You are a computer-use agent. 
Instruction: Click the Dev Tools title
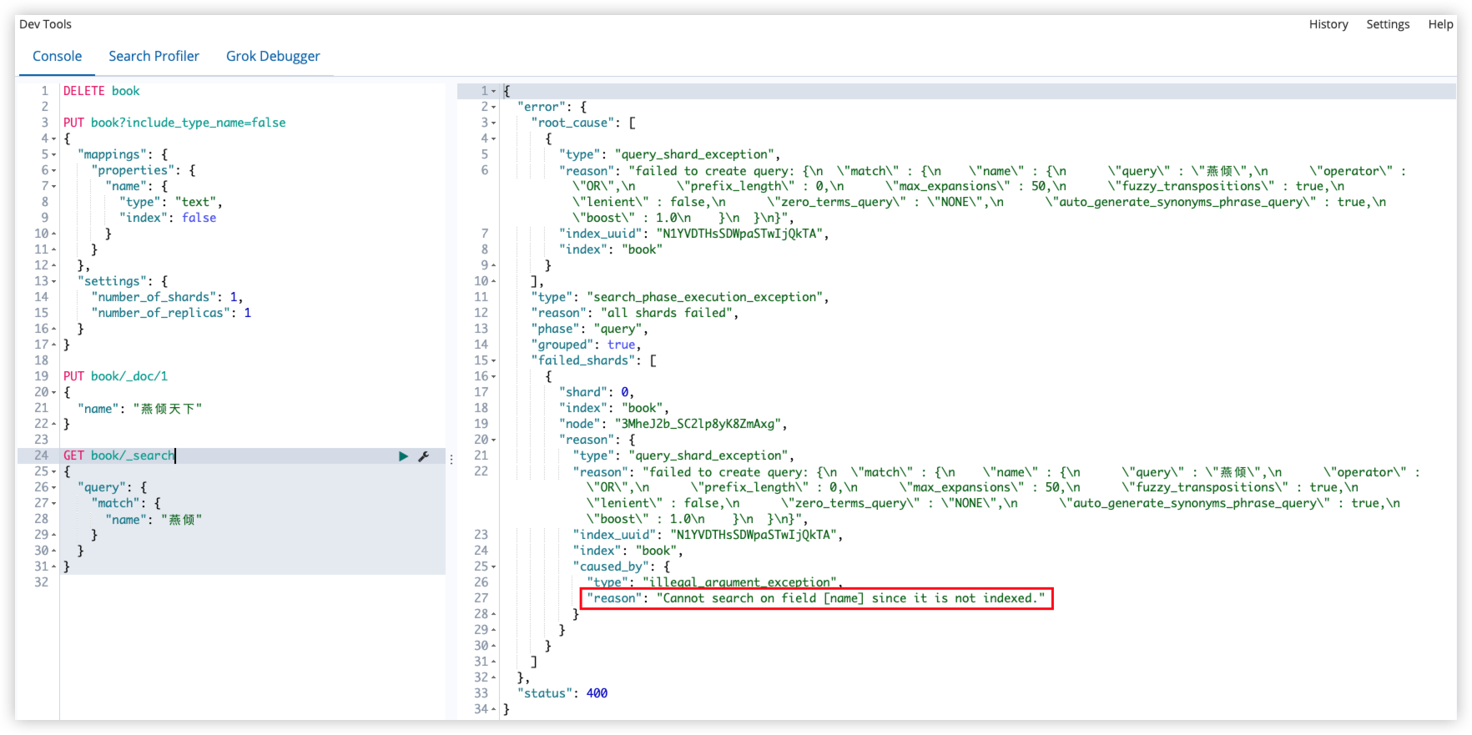coord(45,24)
